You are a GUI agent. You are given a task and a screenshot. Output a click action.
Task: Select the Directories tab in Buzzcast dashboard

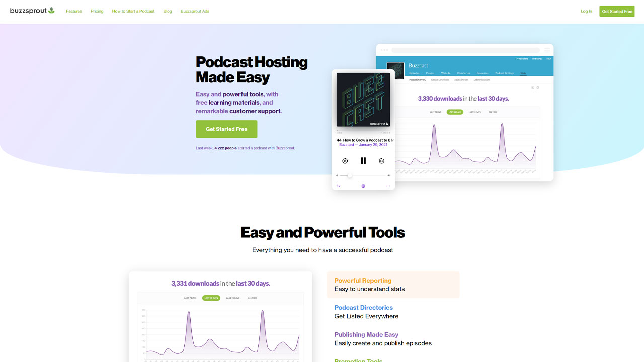pyautogui.click(x=463, y=73)
